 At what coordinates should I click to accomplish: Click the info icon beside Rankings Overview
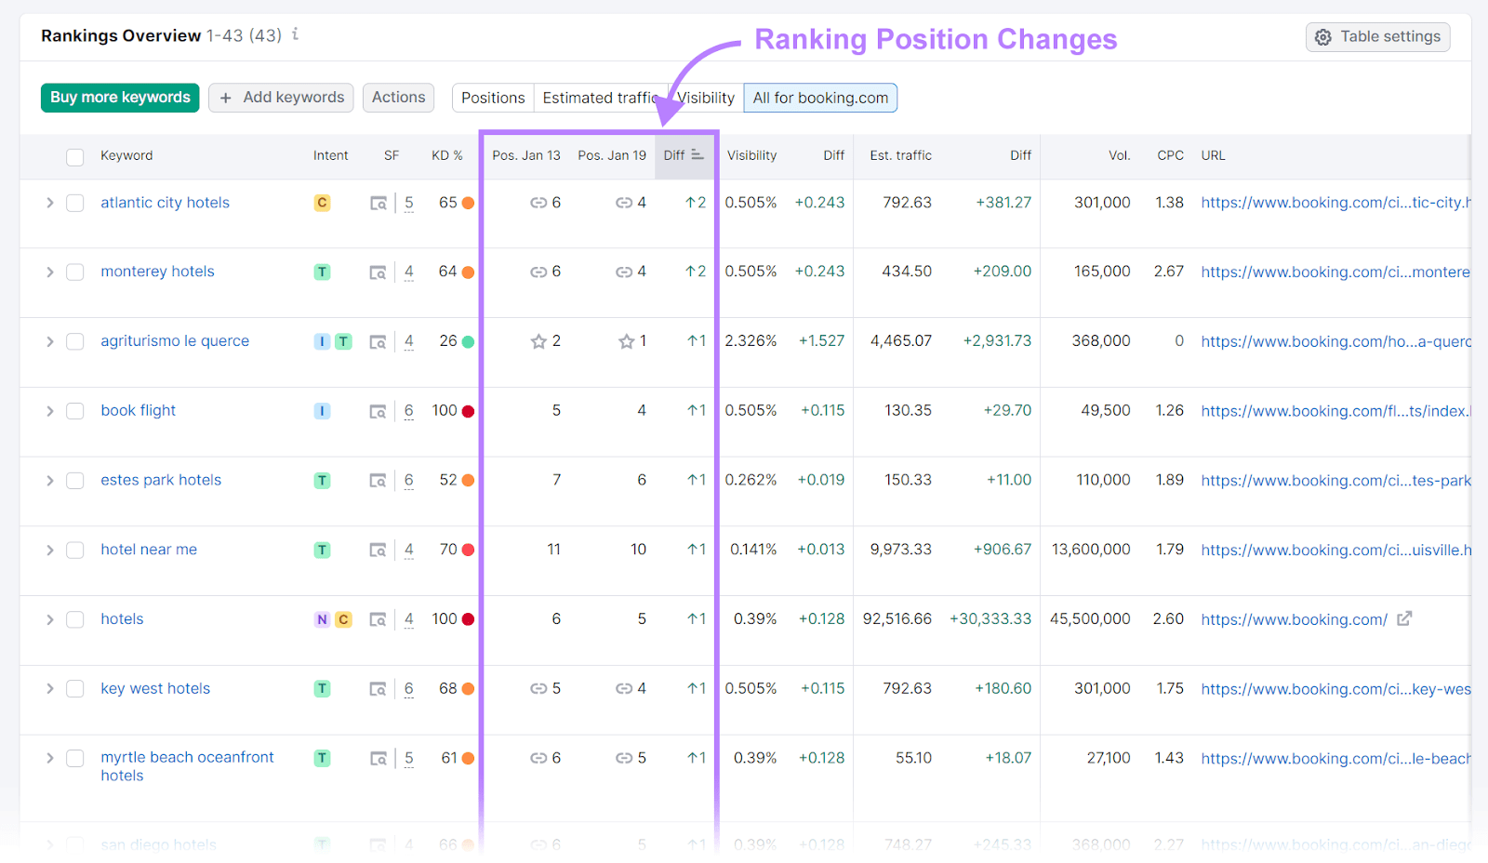click(295, 34)
